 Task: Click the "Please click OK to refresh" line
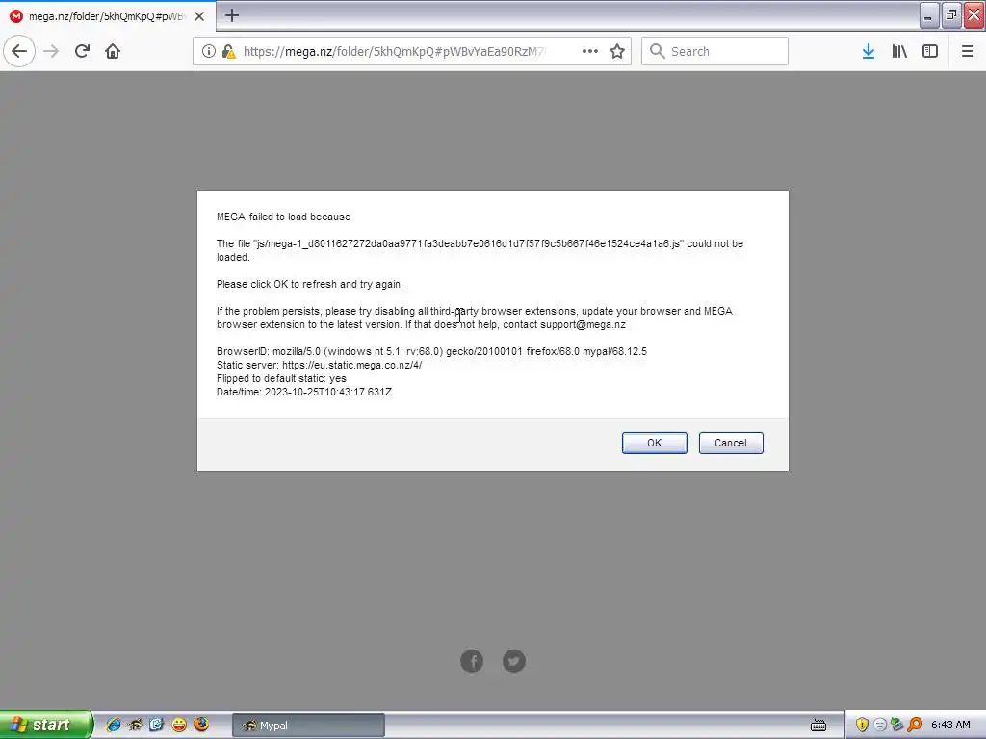tap(310, 284)
